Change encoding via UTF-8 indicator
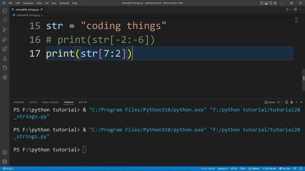 [234, 169]
